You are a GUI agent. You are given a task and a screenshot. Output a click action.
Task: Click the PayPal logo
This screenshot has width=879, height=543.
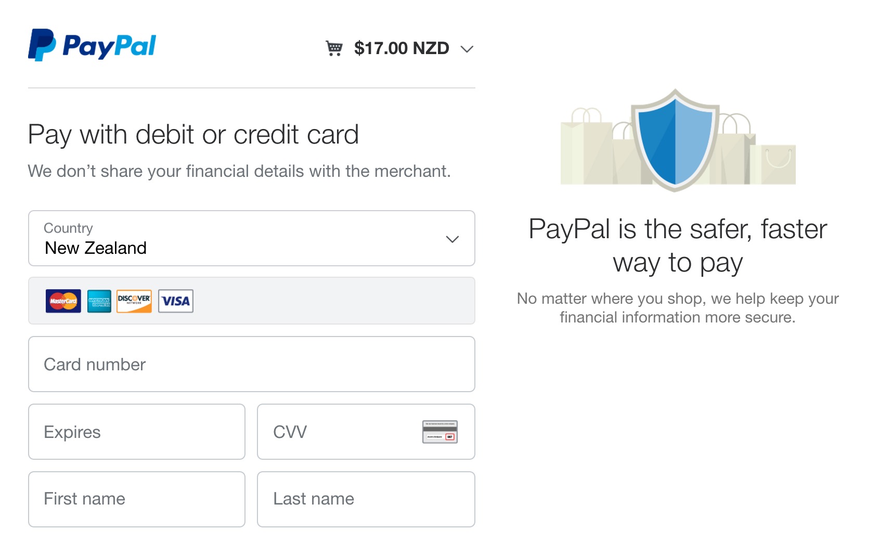tap(92, 45)
